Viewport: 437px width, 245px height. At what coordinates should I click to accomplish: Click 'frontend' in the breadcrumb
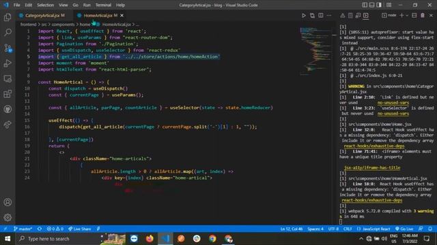(x=29, y=24)
